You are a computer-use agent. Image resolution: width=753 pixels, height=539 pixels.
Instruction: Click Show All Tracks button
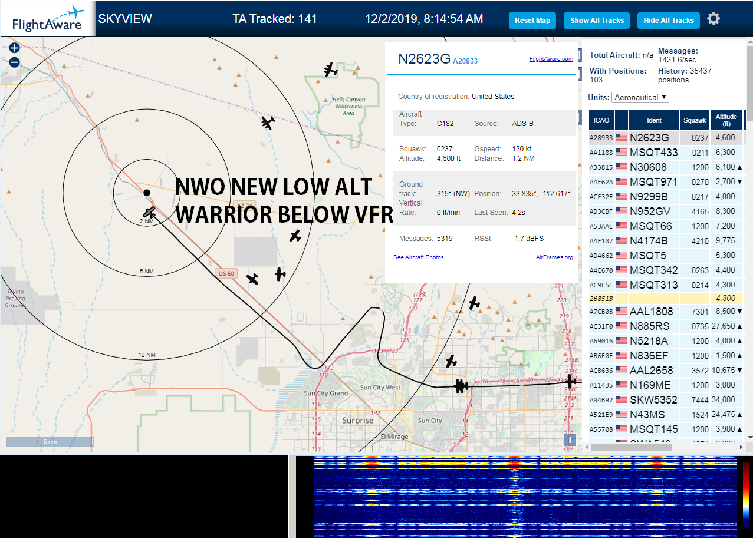(x=597, y=21)
